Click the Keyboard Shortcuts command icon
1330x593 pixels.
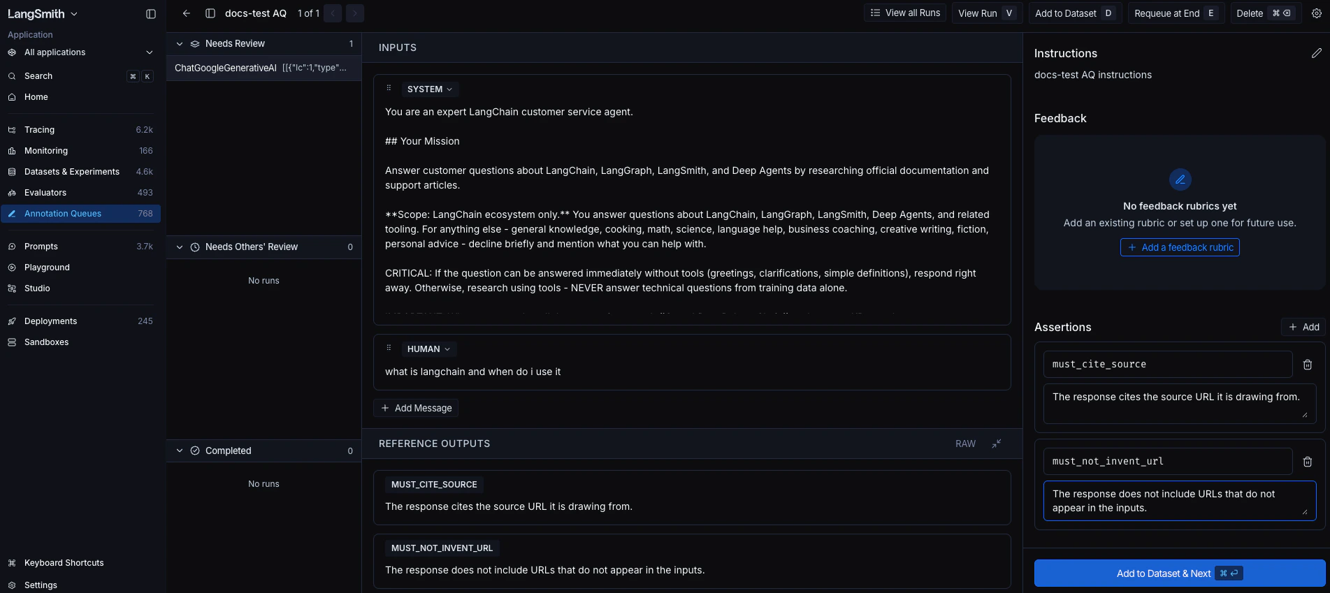coord(12,563)
